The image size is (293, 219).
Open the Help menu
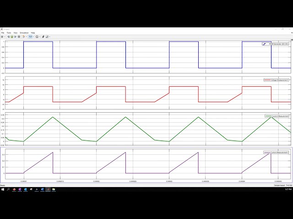[x=33, y=33]
